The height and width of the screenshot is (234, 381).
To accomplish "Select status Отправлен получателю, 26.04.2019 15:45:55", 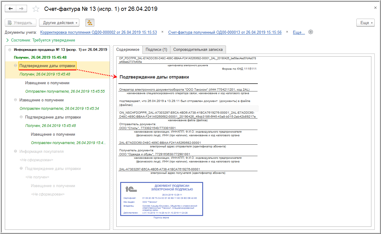I will tap(65, 91).
